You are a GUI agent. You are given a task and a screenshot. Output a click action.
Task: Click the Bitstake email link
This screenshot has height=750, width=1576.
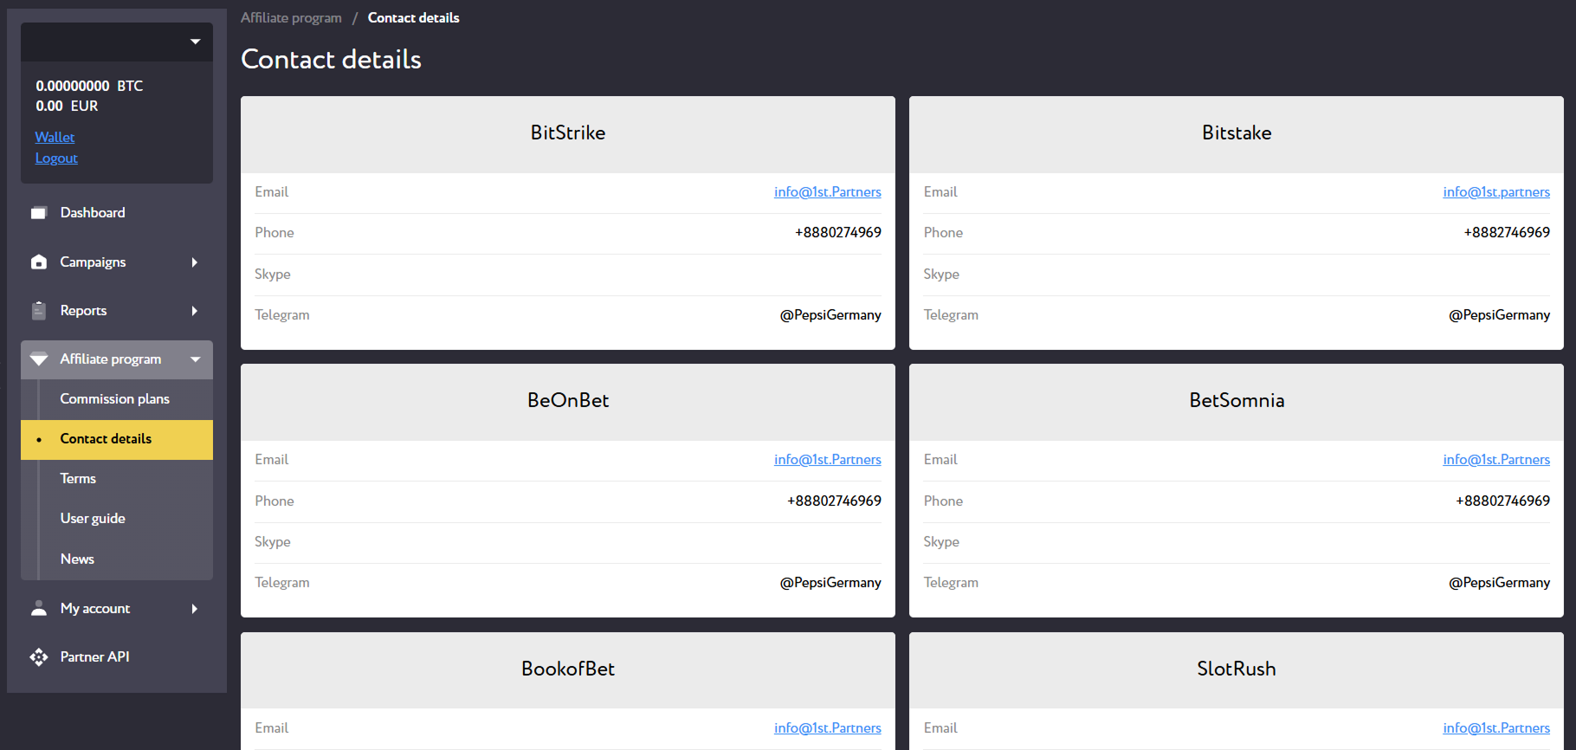click(1496, 192)
